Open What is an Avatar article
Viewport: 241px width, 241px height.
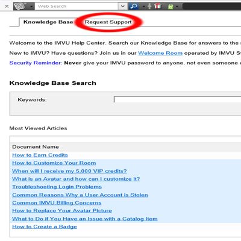76,179
